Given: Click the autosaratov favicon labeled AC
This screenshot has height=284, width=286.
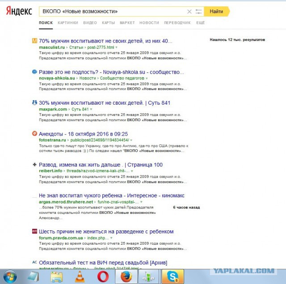Looking at the screenshot, I should click(34, 262).
